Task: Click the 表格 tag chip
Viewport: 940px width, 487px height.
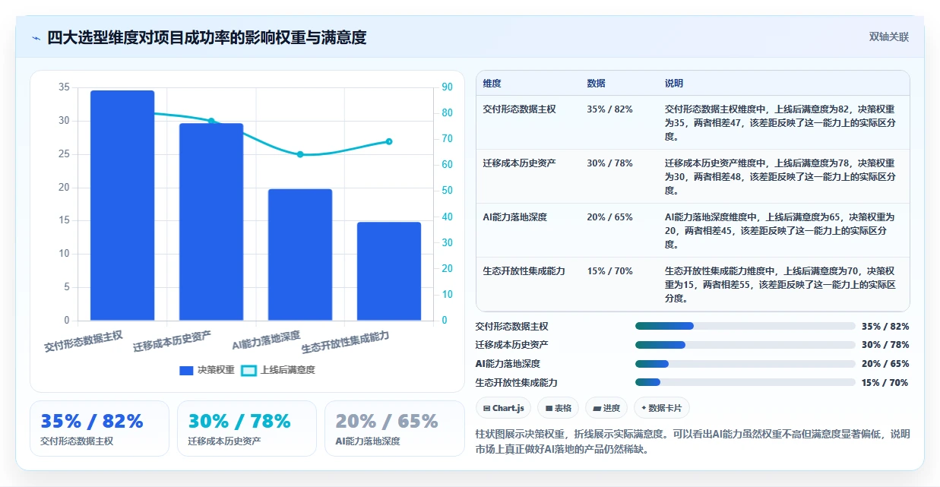Action: 558,408
